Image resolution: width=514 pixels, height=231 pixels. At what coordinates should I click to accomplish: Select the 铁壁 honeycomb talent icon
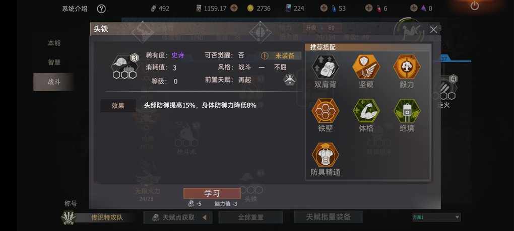tap(325, 111)
